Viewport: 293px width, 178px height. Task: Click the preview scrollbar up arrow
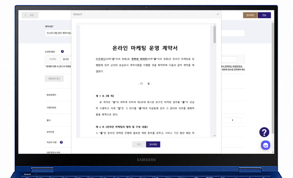pyautogui.click(x=215, y=25)
